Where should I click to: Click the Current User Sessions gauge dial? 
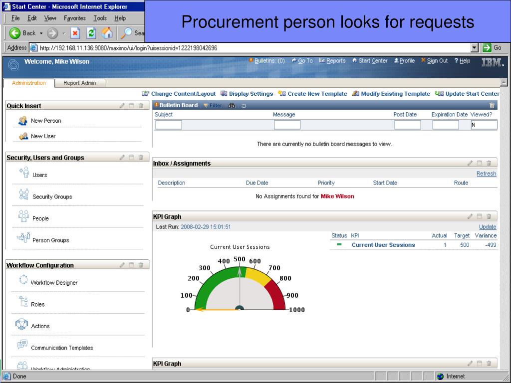coord(240,288)
